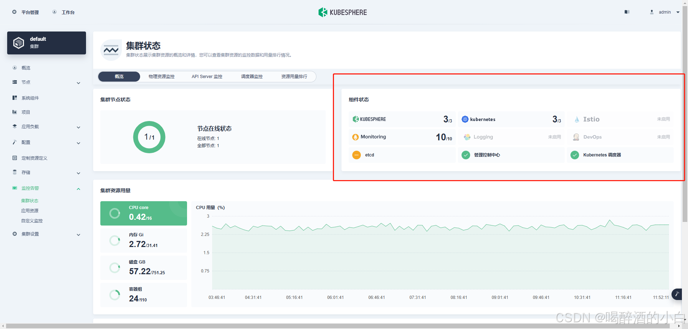688x329 pixels.
Task: Open the 集群状态 sidebar sub-item
Action: [30, 201]
